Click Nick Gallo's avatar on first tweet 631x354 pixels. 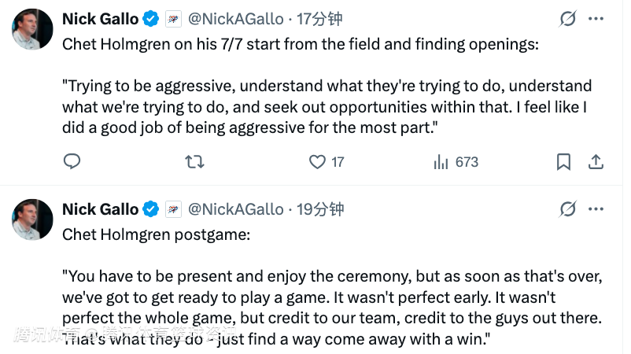point(32,29)
